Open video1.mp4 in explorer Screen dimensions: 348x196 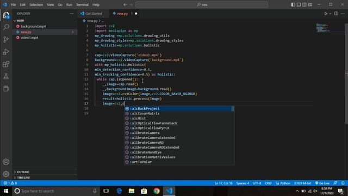coord(45,38)
